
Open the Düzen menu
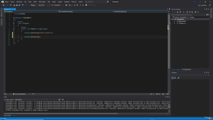click(x=12, y=2)
